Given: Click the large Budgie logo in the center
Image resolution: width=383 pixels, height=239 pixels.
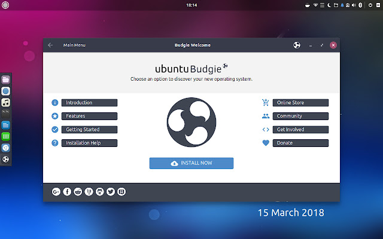Looking at the screenshot, I should 191,122.
